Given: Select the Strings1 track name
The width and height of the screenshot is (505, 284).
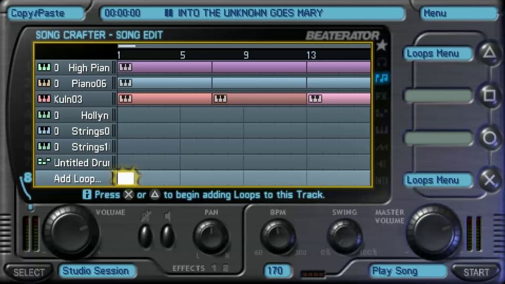Looking at the screenshot, I should pos(90,147).
